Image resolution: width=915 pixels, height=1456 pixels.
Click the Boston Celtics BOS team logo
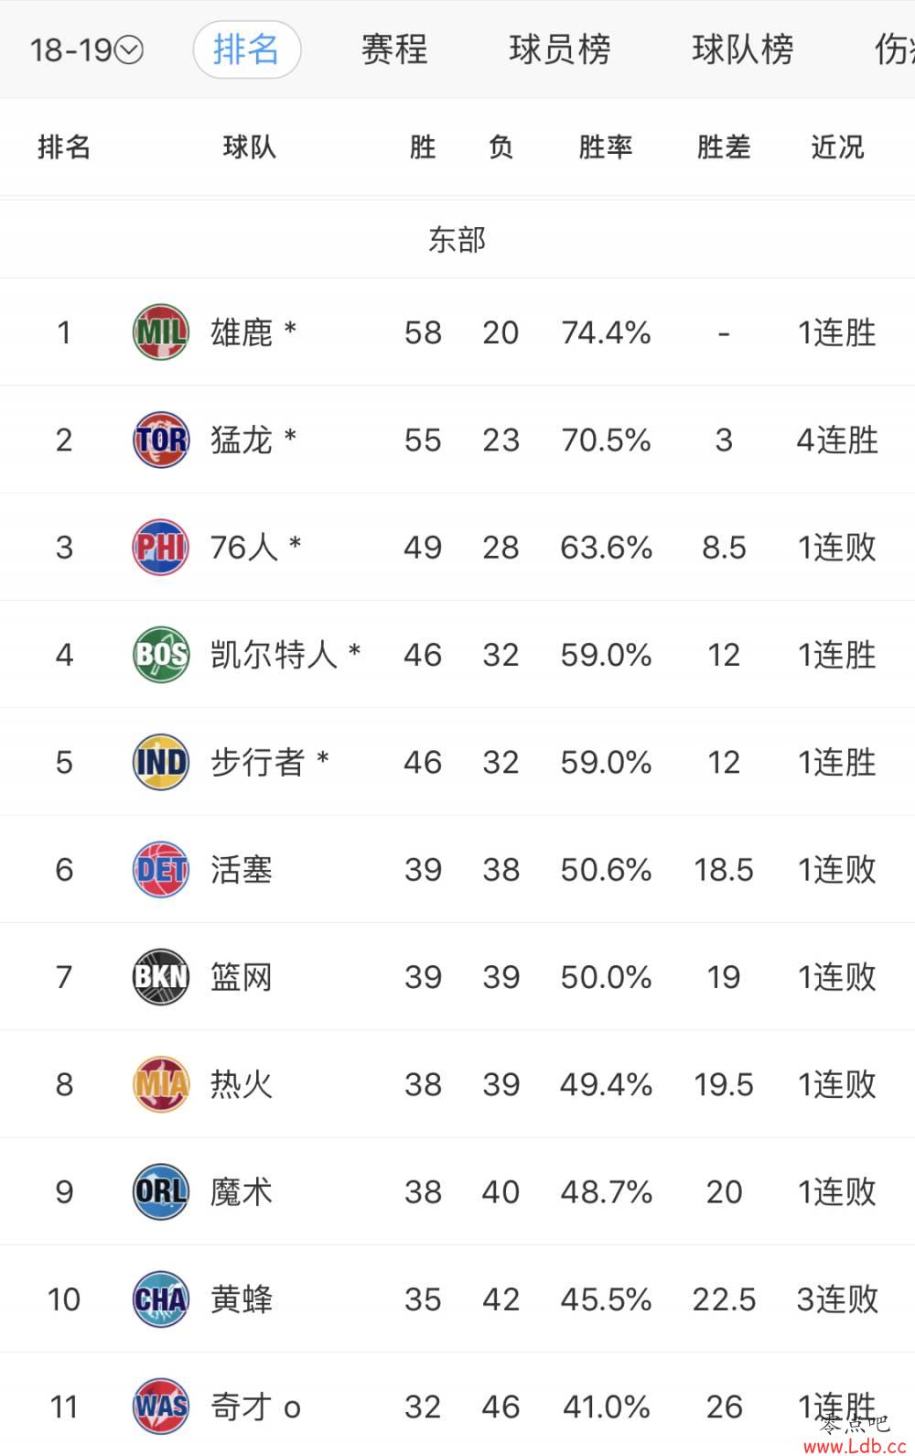(x=161, y=654)
